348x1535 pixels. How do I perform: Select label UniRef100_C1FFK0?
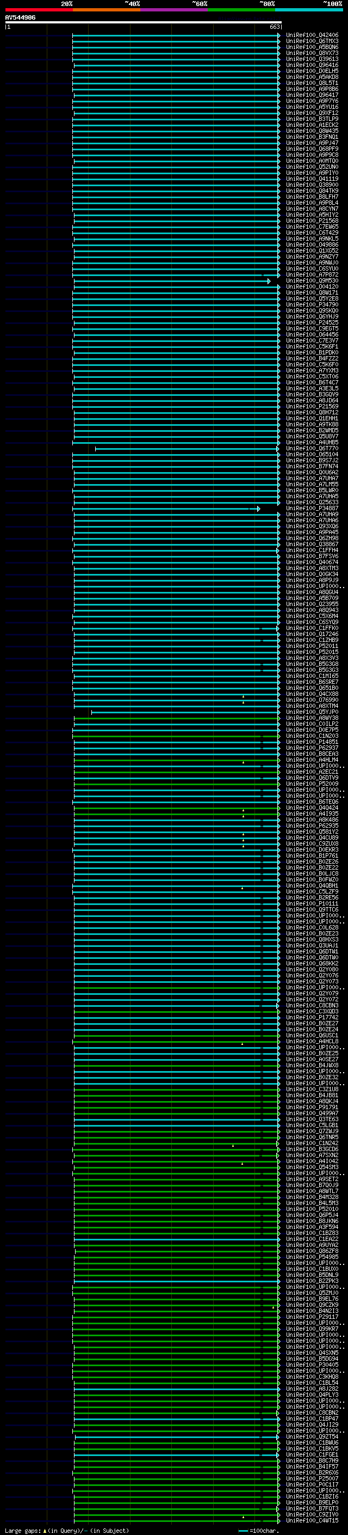312,628
